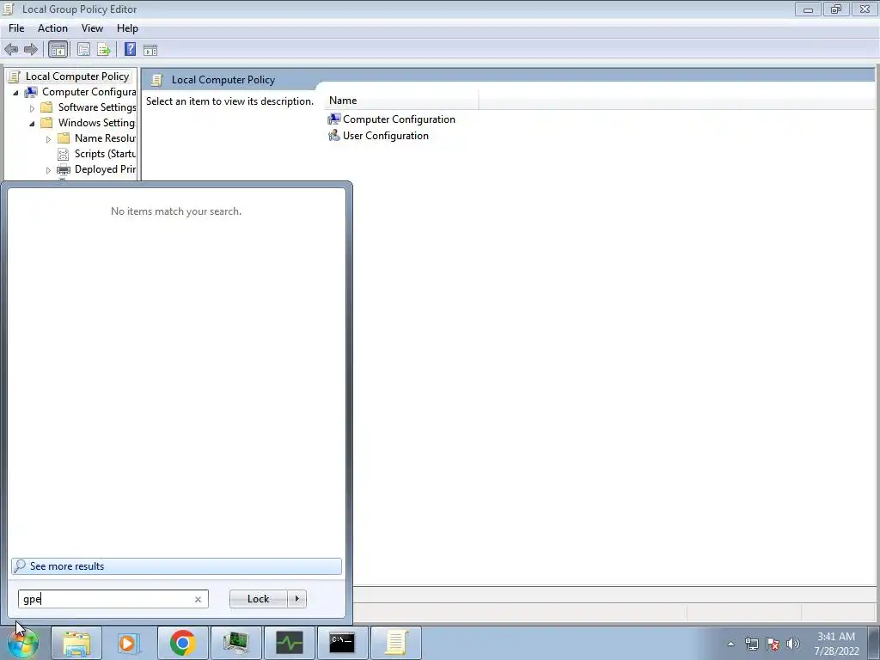Expand the Name Resolution Policy node

[x=48, y=138]
